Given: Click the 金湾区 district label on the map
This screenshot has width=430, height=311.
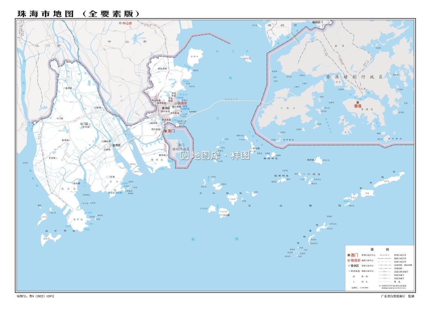Looking at the screenshot, I should pos(116,145).
